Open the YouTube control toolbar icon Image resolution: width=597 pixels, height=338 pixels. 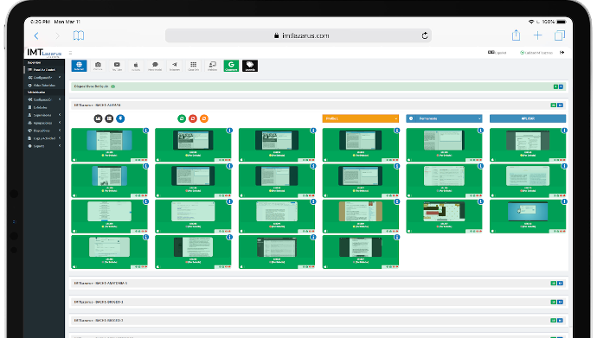pyautogui.click(x=117, y=66)
